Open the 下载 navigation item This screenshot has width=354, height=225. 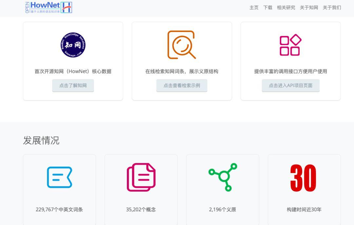coord(267,8)
